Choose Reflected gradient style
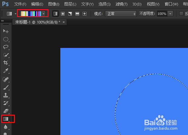Image resolution: width=188 pixels, height=135 pixels. tap(77, 14)
